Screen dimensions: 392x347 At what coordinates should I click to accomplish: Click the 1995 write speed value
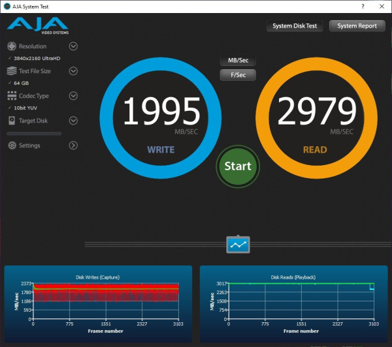point(162,111)
